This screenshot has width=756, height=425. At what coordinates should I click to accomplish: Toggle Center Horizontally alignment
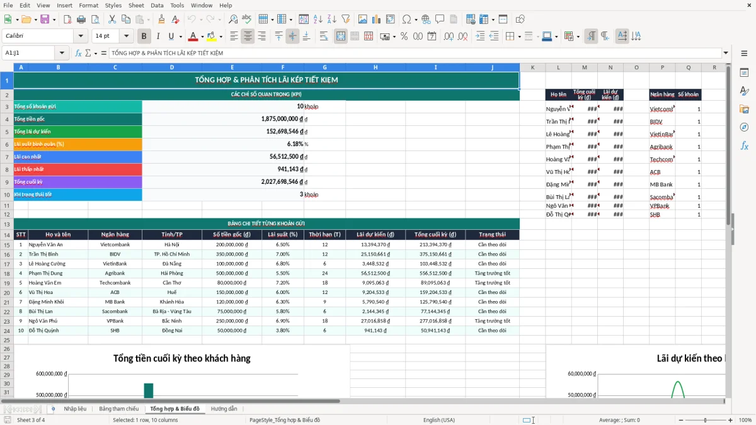tap(248, 37)
